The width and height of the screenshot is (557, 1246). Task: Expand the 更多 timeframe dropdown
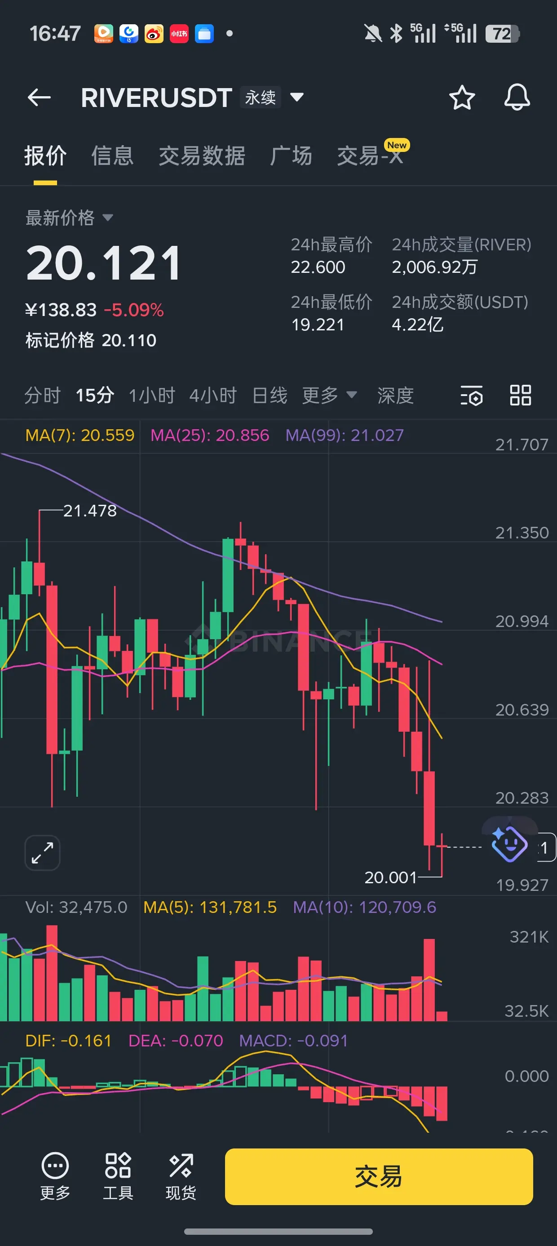click(x=330, y=395)
